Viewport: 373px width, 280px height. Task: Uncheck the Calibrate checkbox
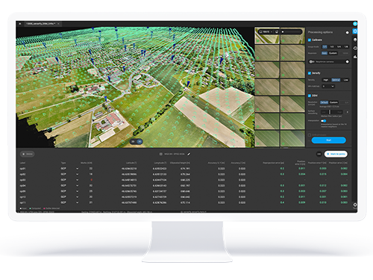tap(310, 40)
